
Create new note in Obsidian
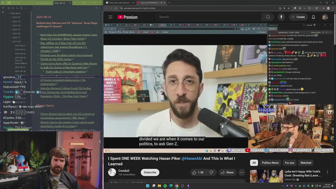(x=9, y=8)
